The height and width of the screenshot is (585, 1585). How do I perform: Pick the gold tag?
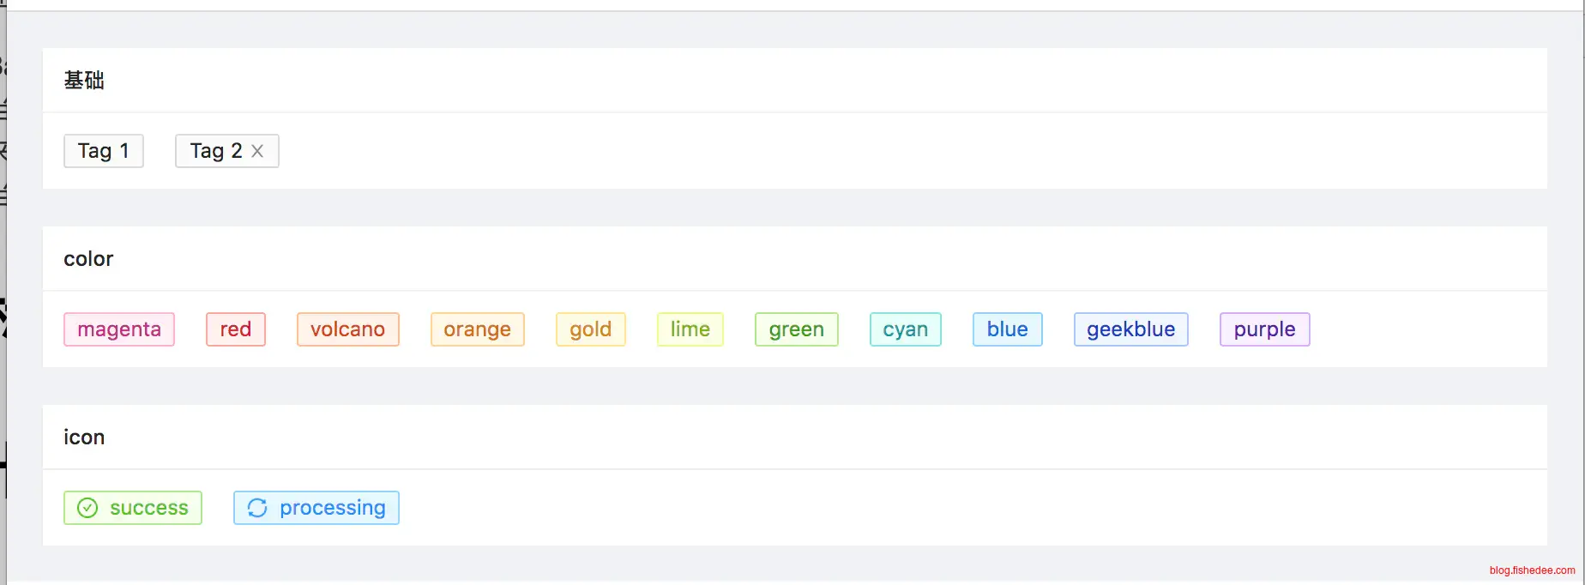click(x=591, y=329)
